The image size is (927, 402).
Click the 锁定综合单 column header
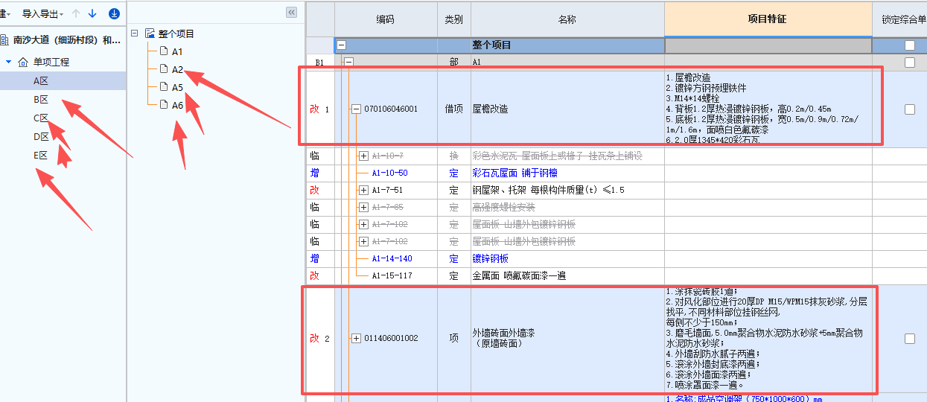[x=899, y=19]
